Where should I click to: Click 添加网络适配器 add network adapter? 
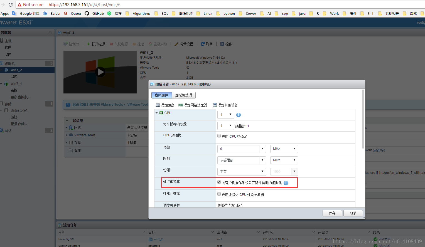coord(193,105)
